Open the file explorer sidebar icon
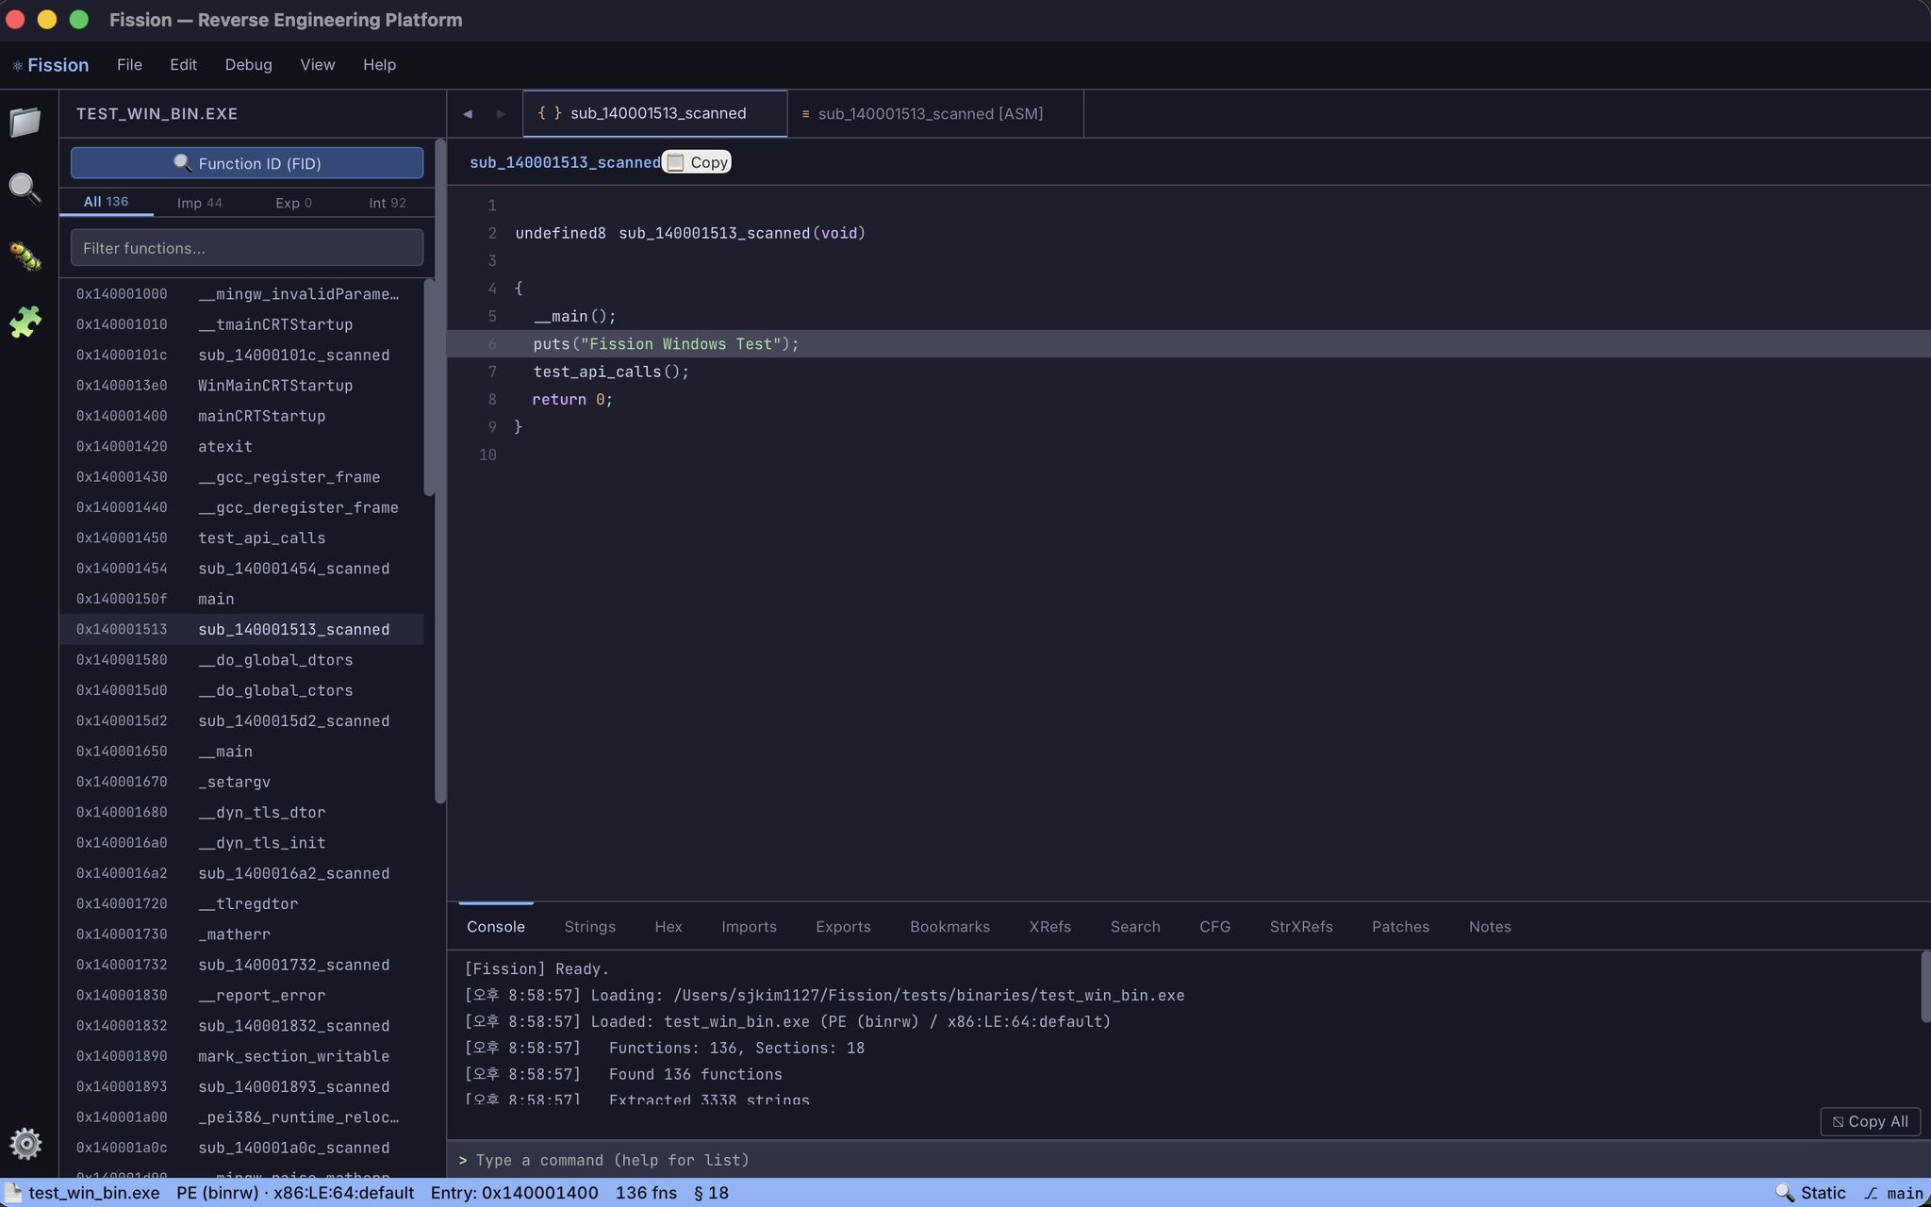Screen dimensions: 1931x1207 25,122
